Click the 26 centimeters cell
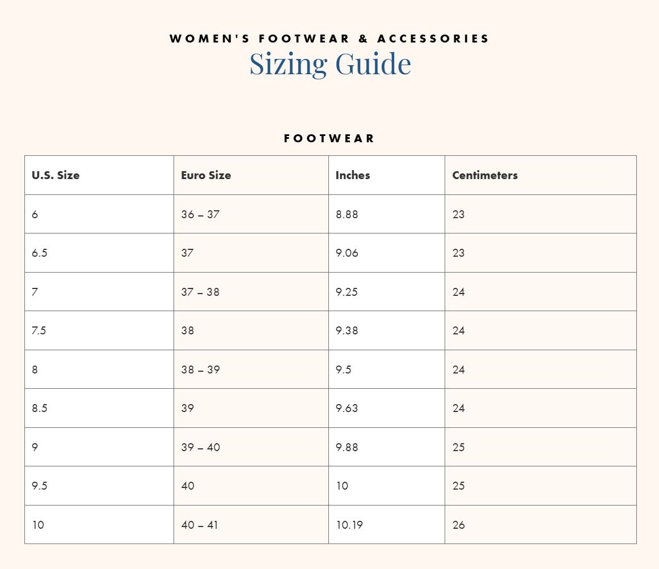 tap(459, 525)
